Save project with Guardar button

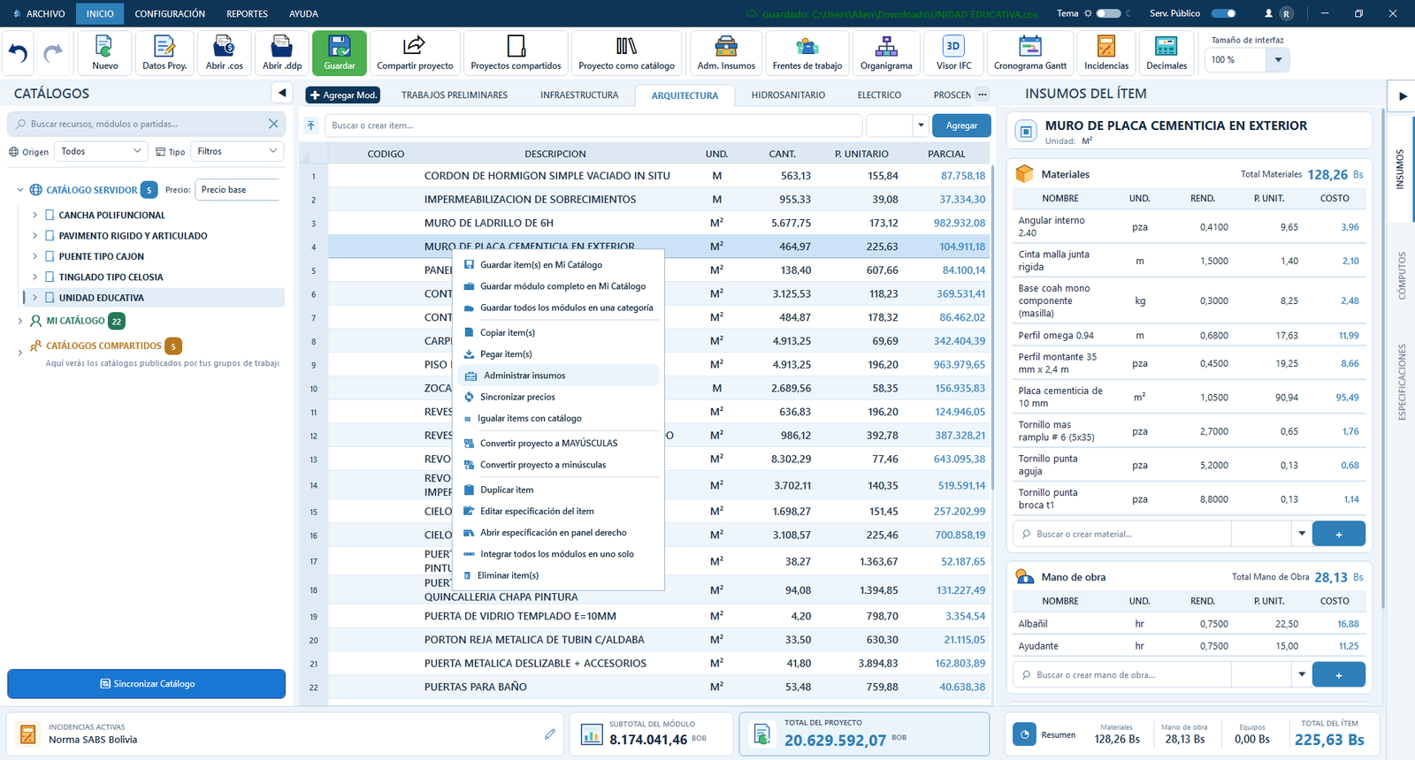[340, 53]
